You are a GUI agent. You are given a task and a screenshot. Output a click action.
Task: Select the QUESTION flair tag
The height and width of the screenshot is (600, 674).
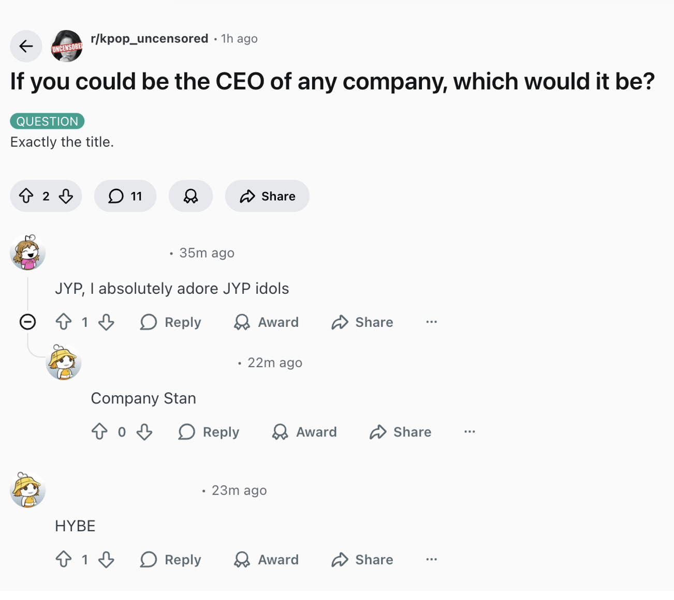click(x=47, y=122)
